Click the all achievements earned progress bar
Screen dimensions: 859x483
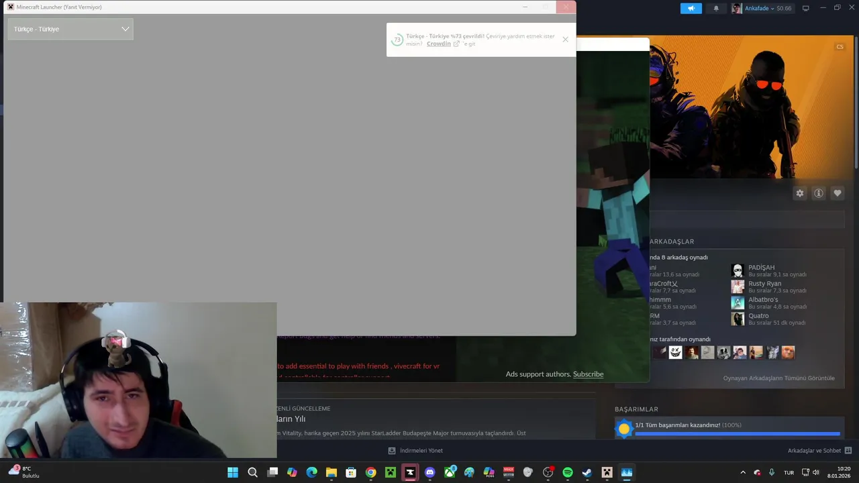[x=738, y=434]
